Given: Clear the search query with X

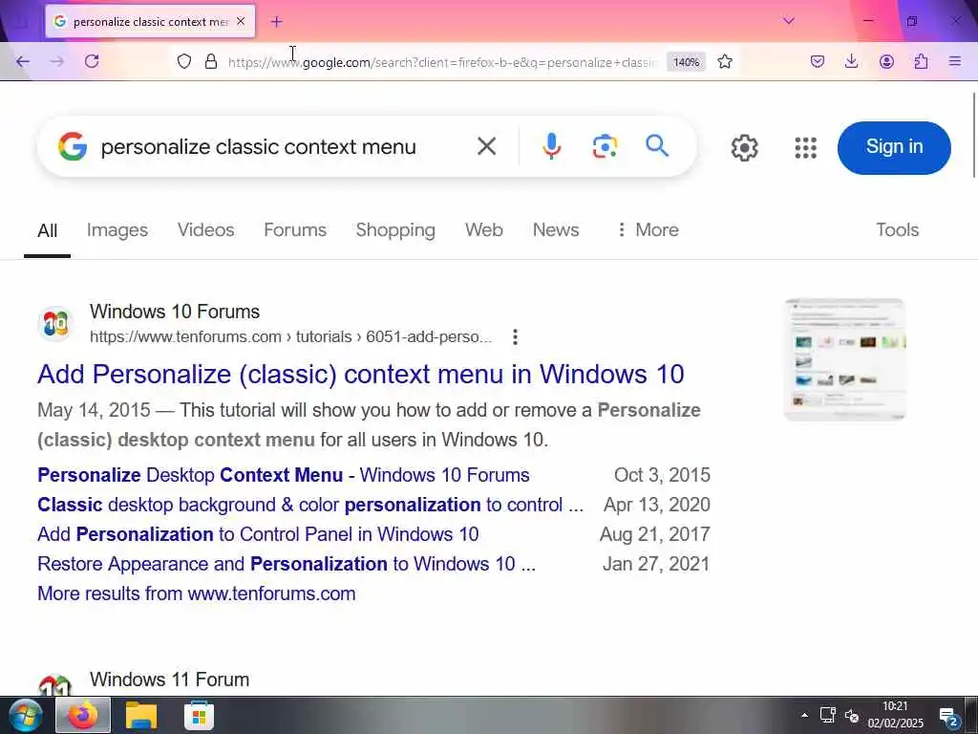Looking at the screenshot, I should point(486,146).
